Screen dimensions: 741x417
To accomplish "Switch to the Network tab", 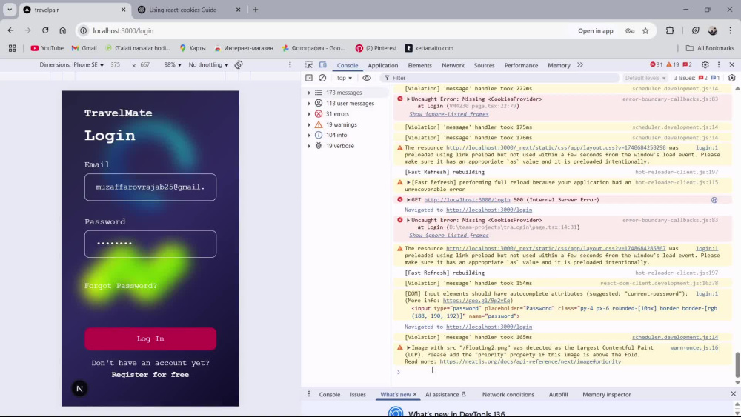I will coord(453,66).
